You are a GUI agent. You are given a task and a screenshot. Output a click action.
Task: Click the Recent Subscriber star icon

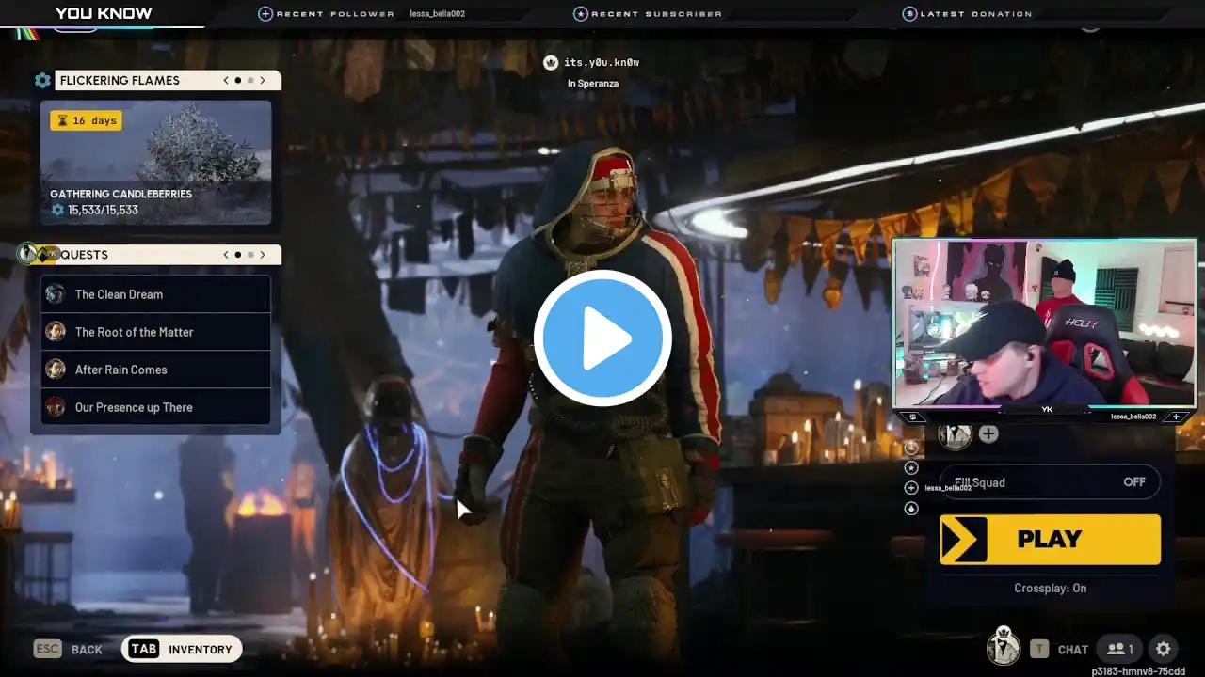point(581,14)
